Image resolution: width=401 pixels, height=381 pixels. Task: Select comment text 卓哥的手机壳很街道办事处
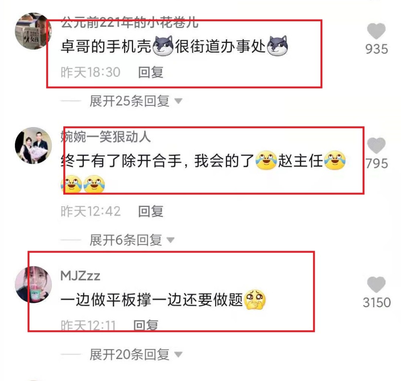(174, 47)
